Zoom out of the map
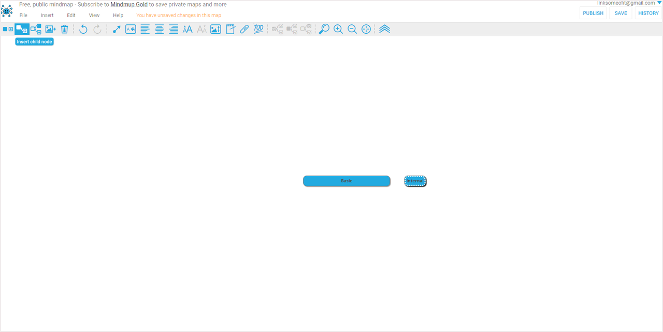 click(352, 29)
